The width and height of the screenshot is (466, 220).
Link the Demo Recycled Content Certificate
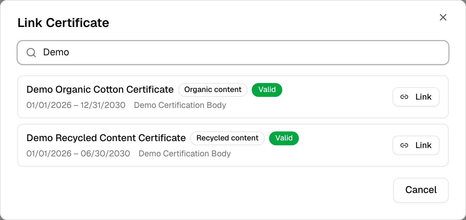(416, 145)
